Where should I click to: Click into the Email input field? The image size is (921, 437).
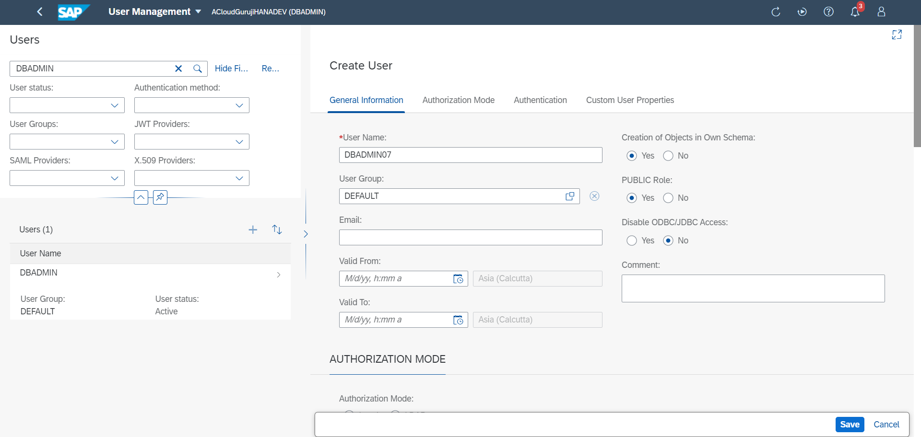tap(470, 238)
